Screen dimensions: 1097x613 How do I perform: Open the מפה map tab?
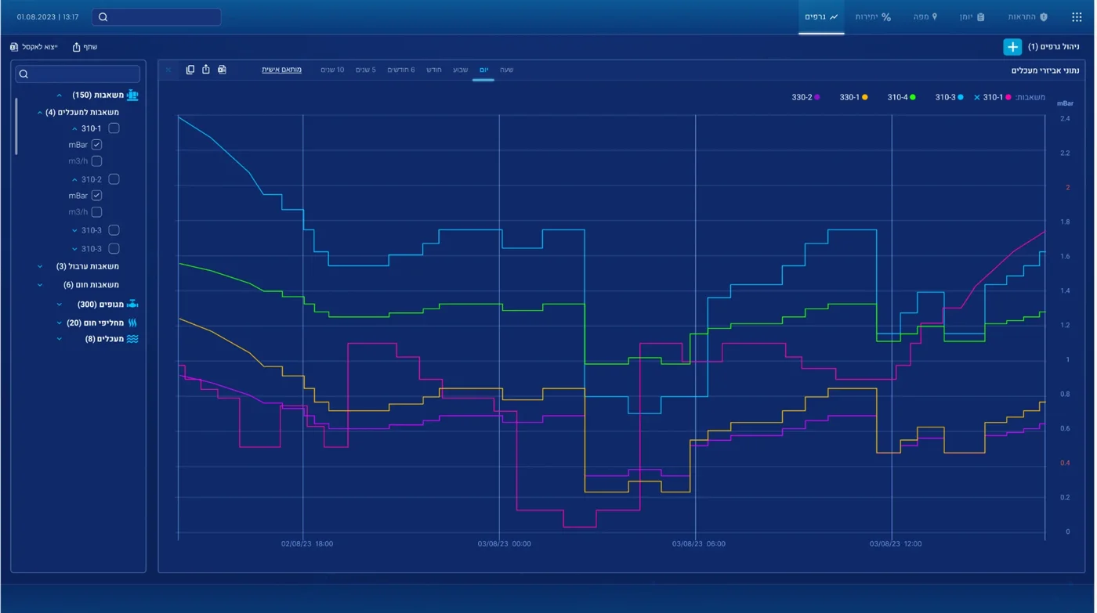pos(925,16)
